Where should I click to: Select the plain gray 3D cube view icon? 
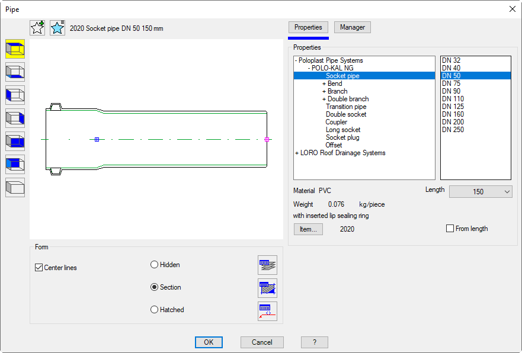(x=15, y=188)
